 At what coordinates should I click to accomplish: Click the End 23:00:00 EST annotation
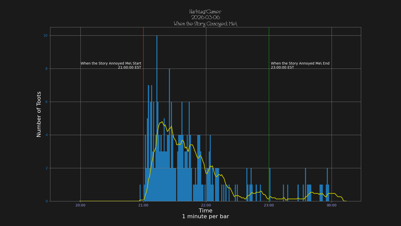tap(300, 65)
